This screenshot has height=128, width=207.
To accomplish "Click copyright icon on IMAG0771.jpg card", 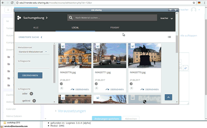I will pyautogui.click(x=96, y=84).
